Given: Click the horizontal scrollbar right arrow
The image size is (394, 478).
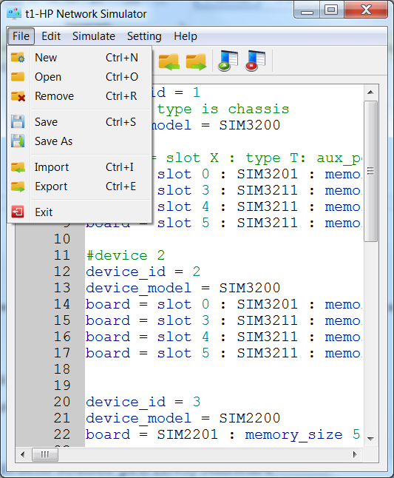Looking at the screenshot, I should [355, 454].
